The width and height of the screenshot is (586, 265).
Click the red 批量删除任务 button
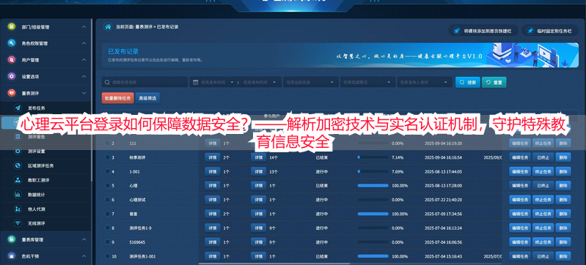pos(118,98)
